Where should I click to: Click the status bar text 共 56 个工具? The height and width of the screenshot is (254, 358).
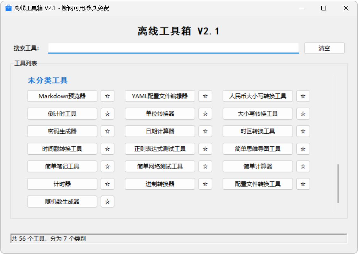point(28,239)
